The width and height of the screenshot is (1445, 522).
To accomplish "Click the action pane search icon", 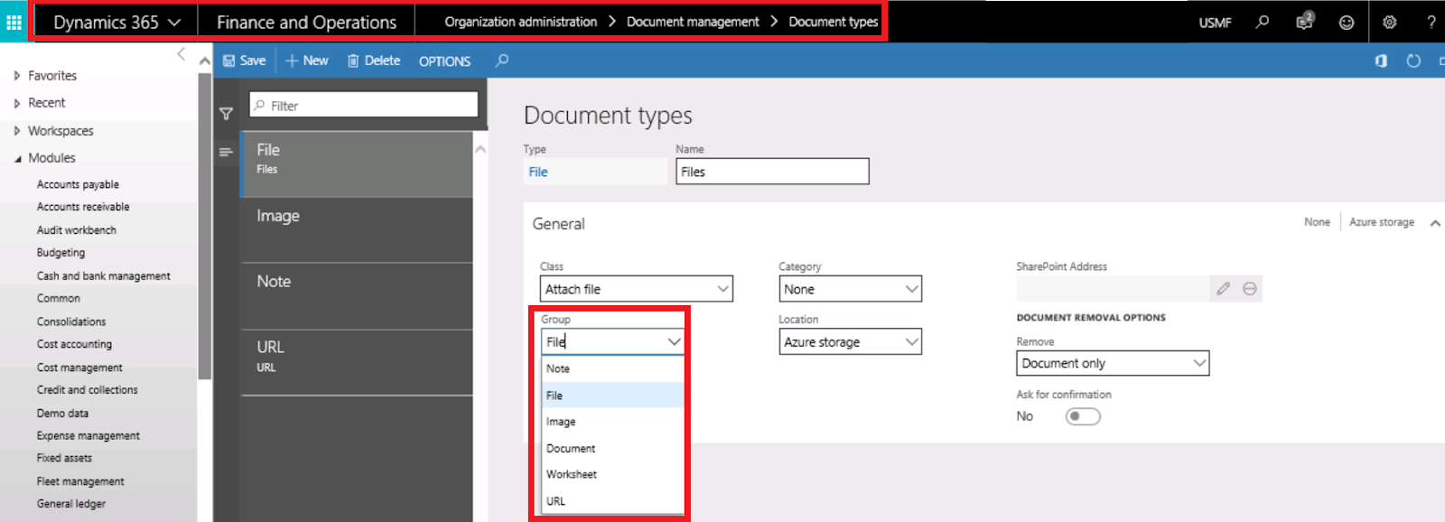I will [x=502, y=61].
